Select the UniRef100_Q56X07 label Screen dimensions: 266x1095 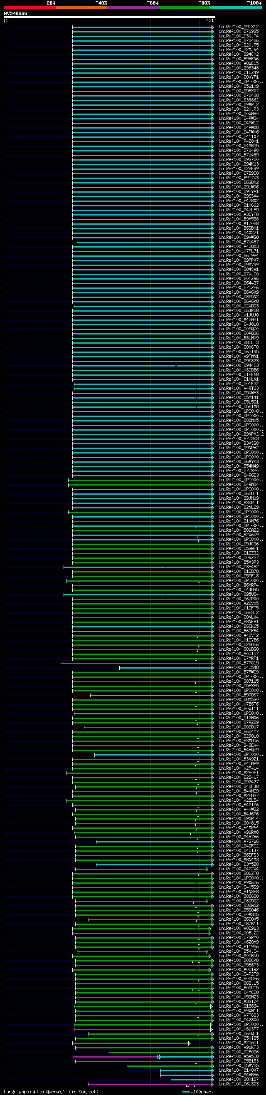click(239, 91)
